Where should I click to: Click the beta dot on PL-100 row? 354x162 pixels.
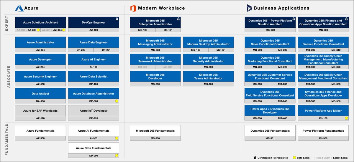click(346, 118)
